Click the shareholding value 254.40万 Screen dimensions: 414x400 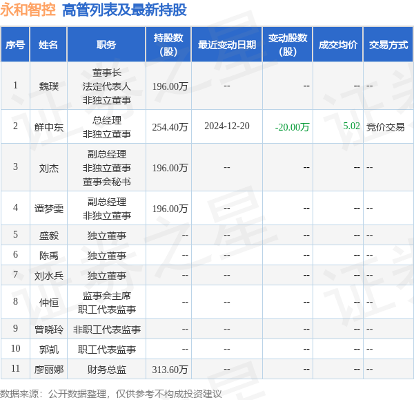coord(170,127)
